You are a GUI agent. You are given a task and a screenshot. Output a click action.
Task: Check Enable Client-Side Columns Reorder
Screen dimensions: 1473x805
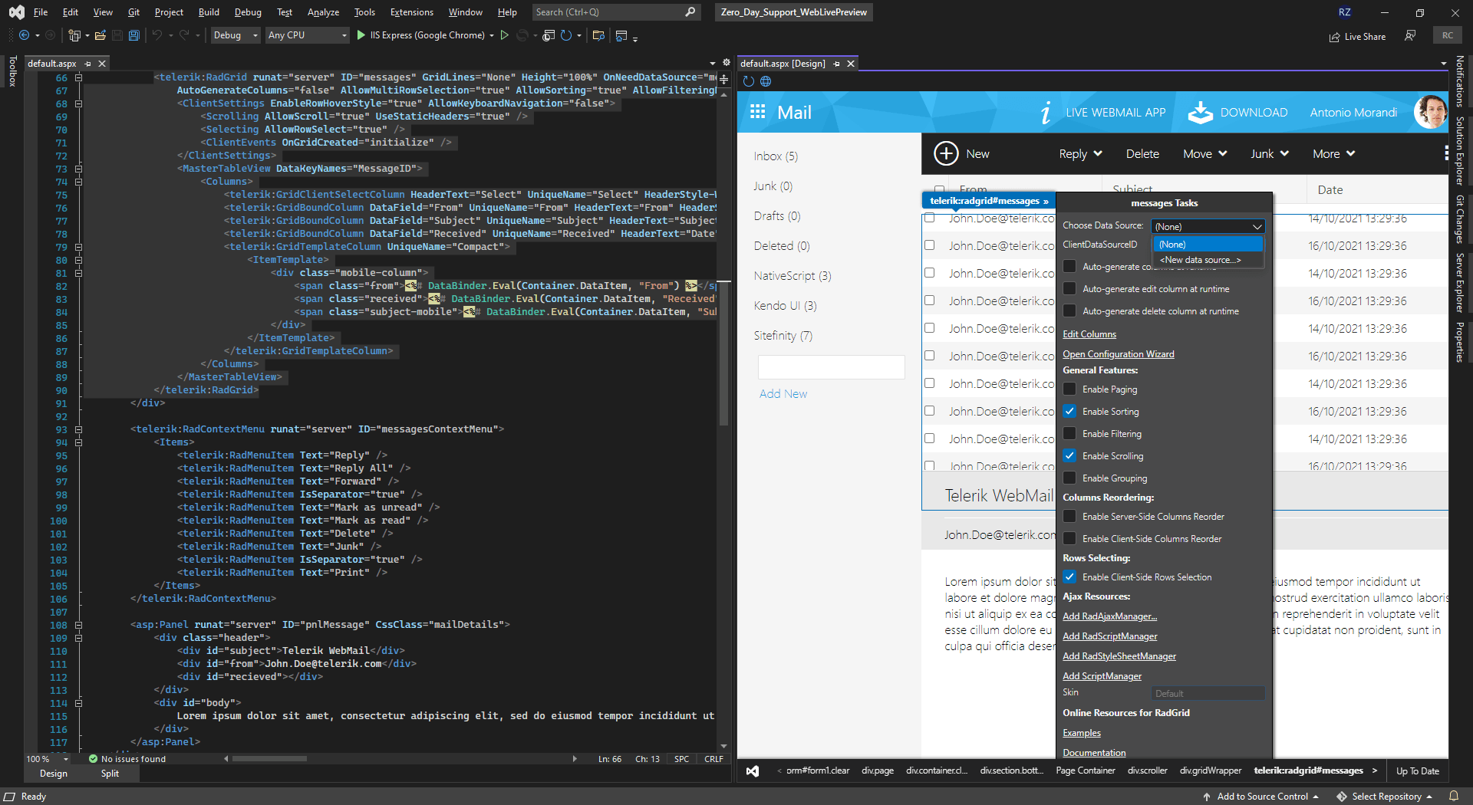1069,539
